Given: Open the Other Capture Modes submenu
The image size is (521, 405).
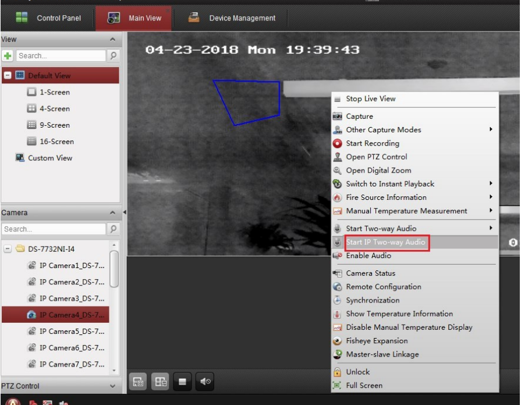Looking at the screenshot, I should pos(383,130).
